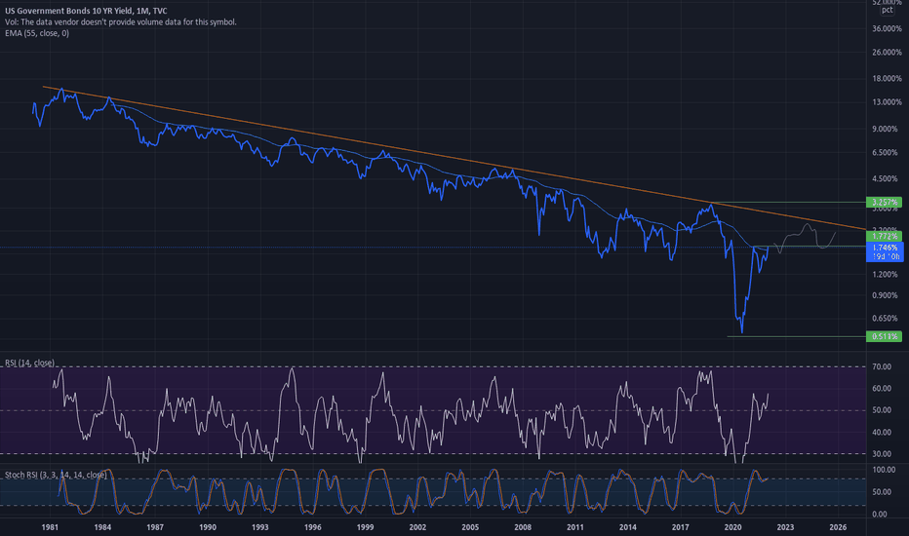Click the 2002 year on time axis
This screenshot has width=909, height=536.
point(417,527)
